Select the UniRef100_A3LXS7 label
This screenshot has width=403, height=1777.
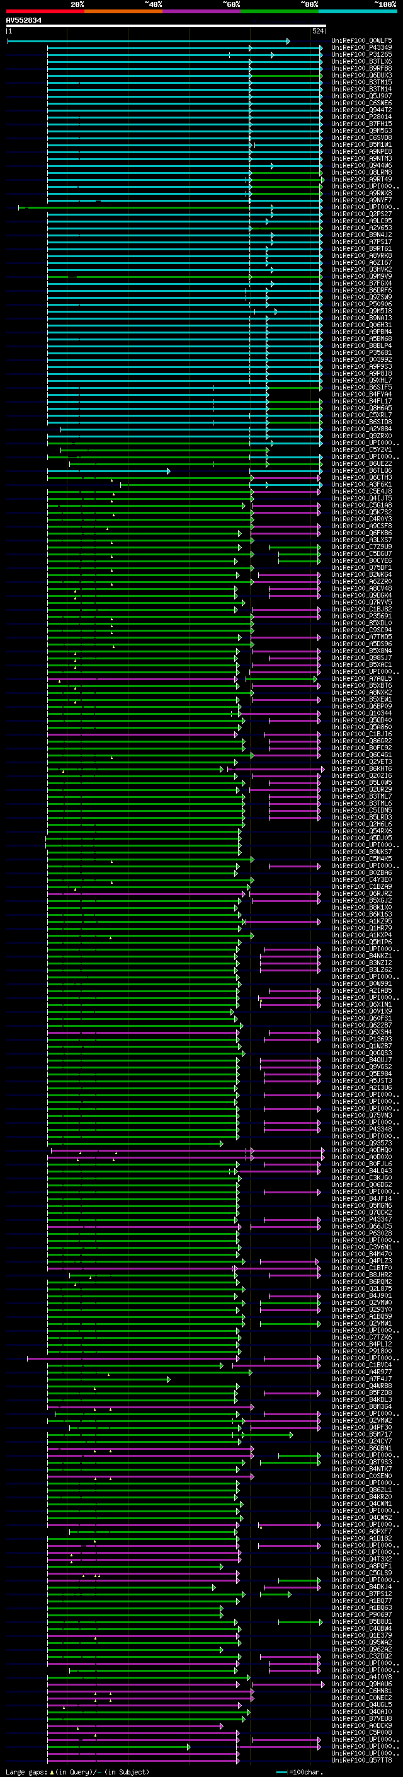361,540
